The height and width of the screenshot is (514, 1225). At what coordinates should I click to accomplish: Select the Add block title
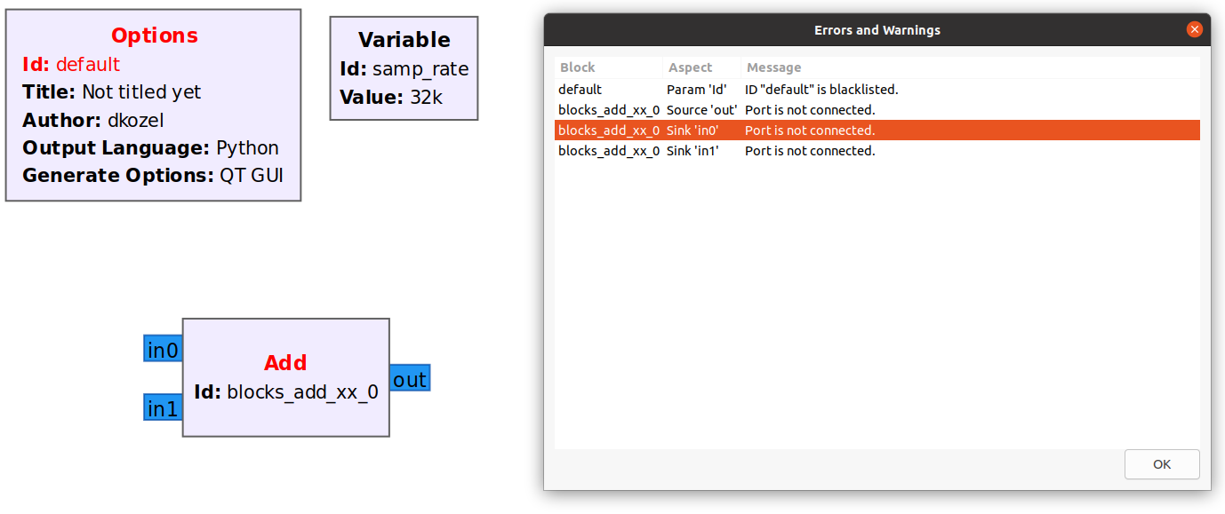point(285,363)
